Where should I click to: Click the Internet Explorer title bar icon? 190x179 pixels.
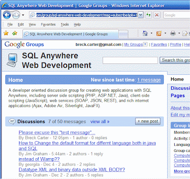4,5
